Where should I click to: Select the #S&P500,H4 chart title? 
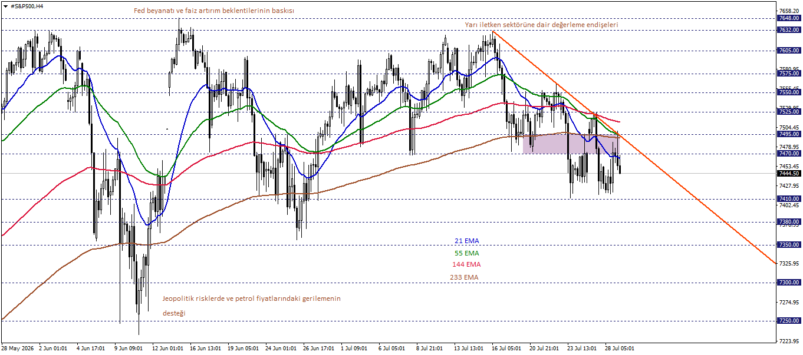27,6
